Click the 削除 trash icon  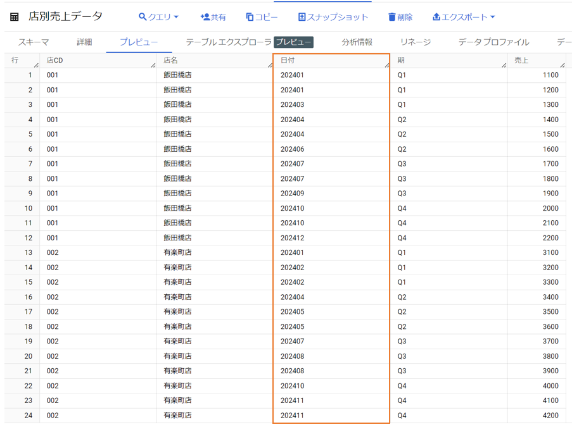(x=392, y=16)
